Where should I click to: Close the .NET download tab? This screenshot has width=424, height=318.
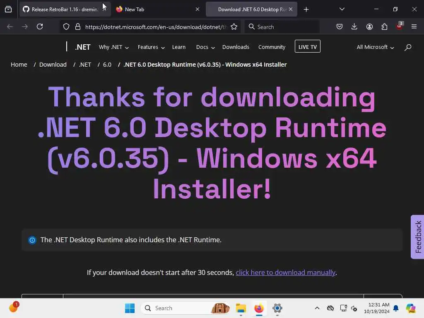tap(291, 10)
